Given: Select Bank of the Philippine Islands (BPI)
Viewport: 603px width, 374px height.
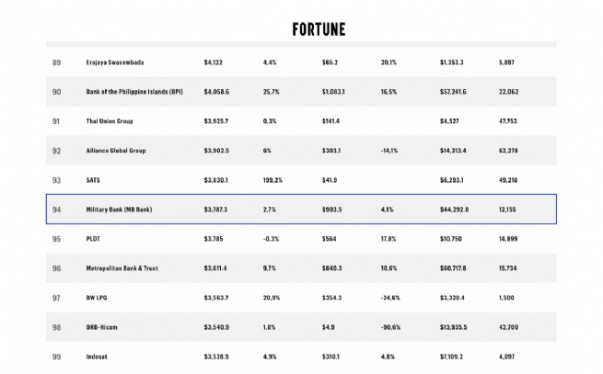Looking at the screenshot, I should coord(133,92).
